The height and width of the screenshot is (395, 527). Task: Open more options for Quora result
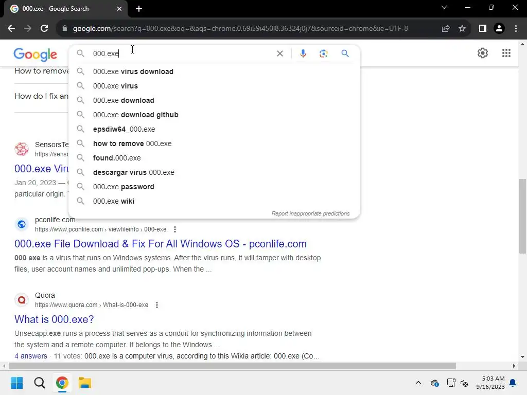(x=156, y=305)
